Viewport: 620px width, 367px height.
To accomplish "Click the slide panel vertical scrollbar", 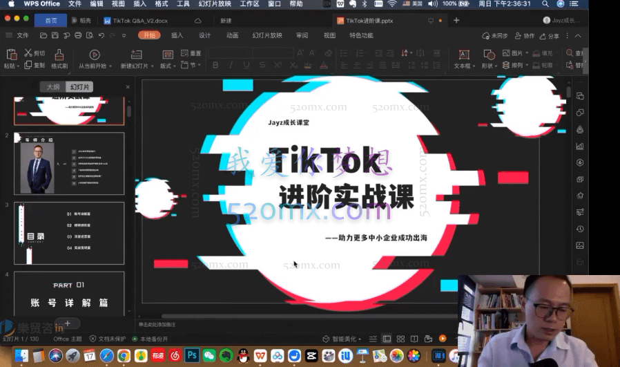I will tap(129, 111).
